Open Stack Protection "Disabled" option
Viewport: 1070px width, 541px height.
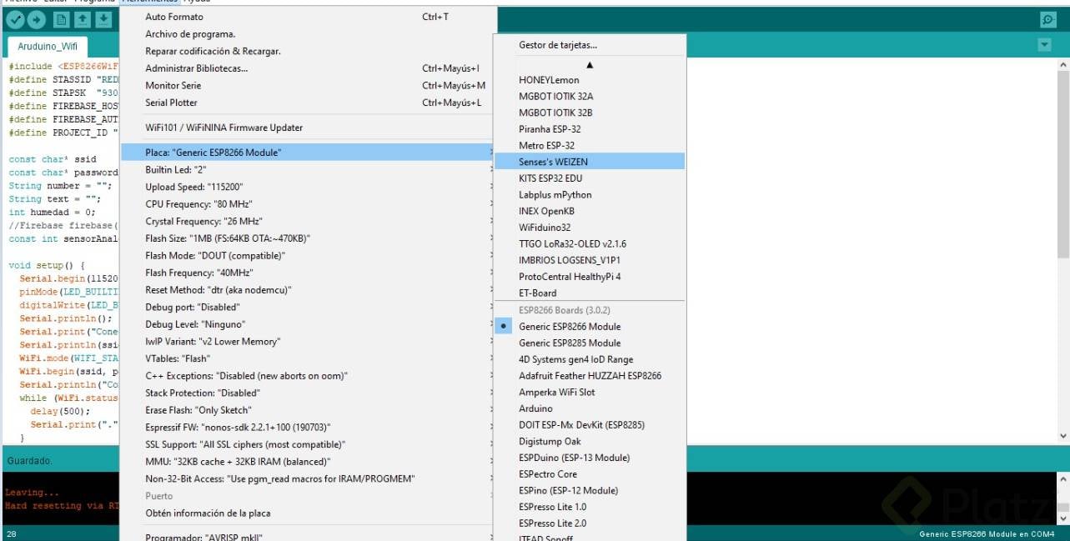coord(309,393)
